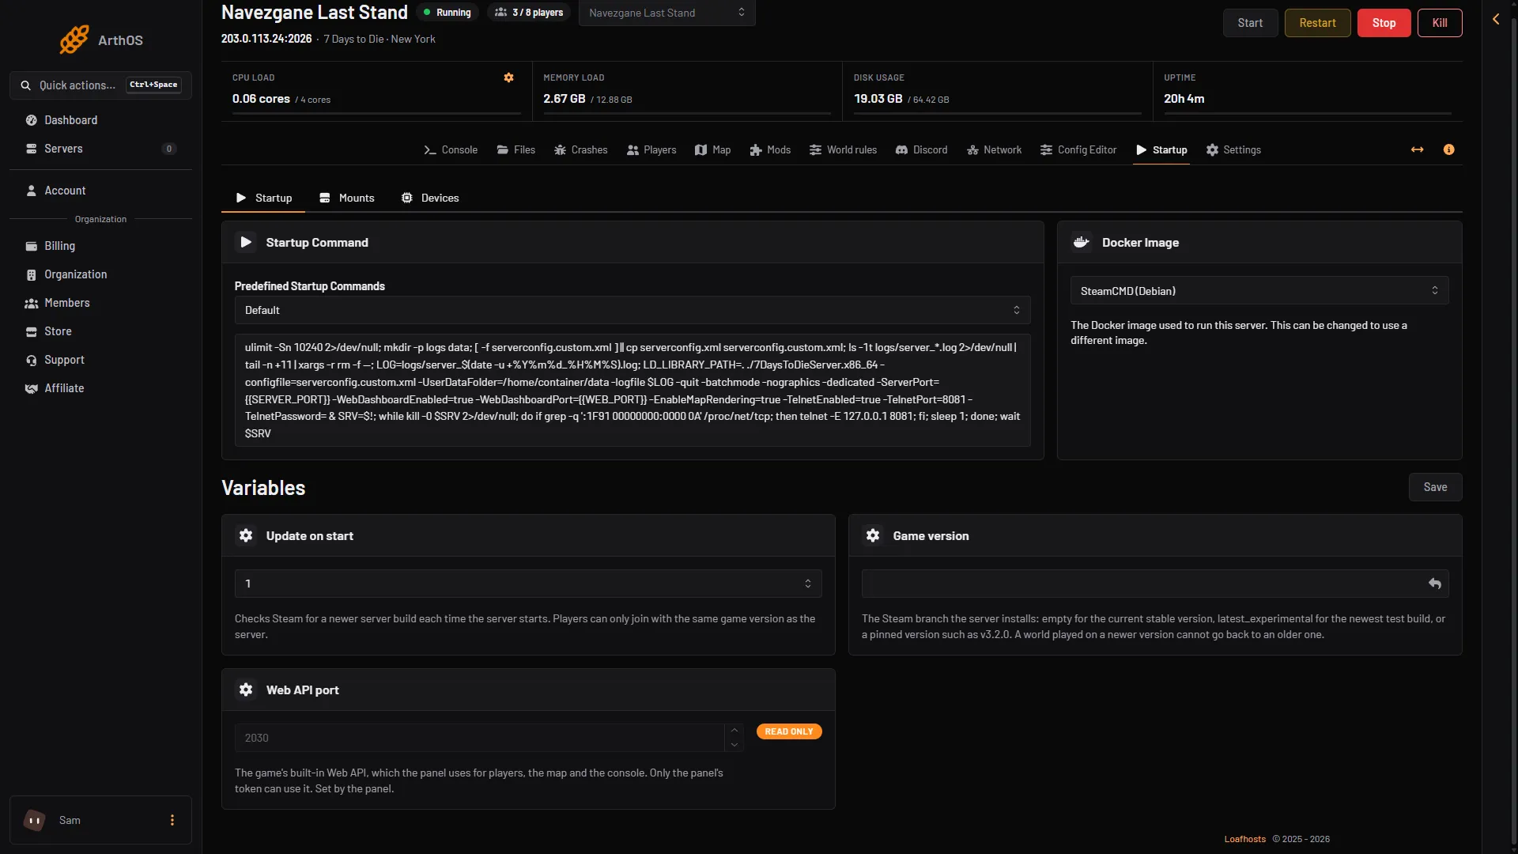1518x854 pixels.
Task: Click the Startup Command play icon
Action: coord(246,242)
